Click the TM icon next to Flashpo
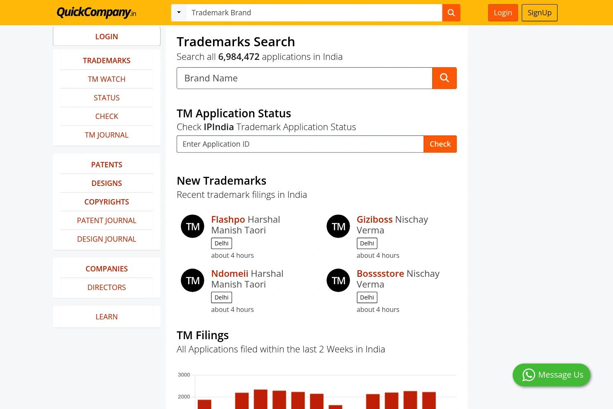This screenshot has height=409, width=613. point(192,226)
